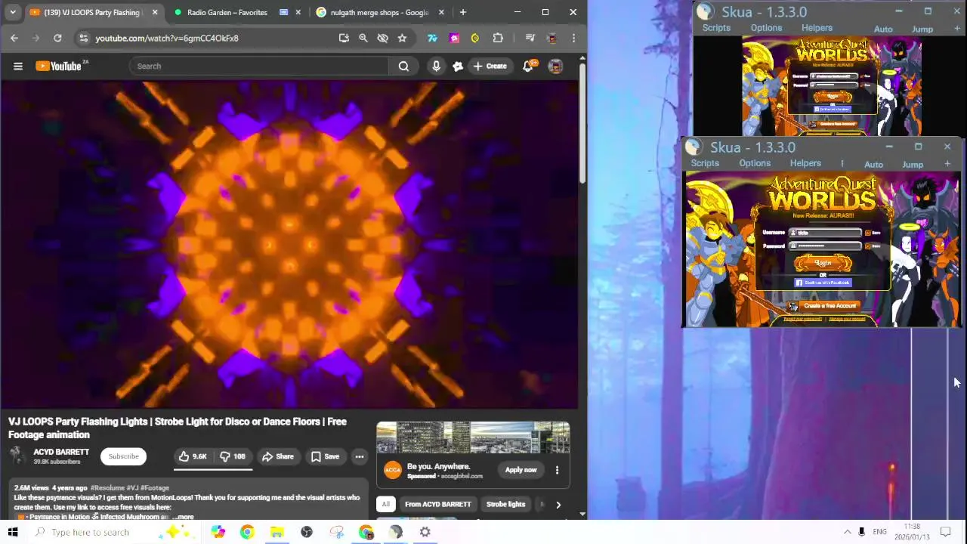Go back with Chrome's back arrow
The width and height of the screenshot is (967, 544).
[14, 38]
